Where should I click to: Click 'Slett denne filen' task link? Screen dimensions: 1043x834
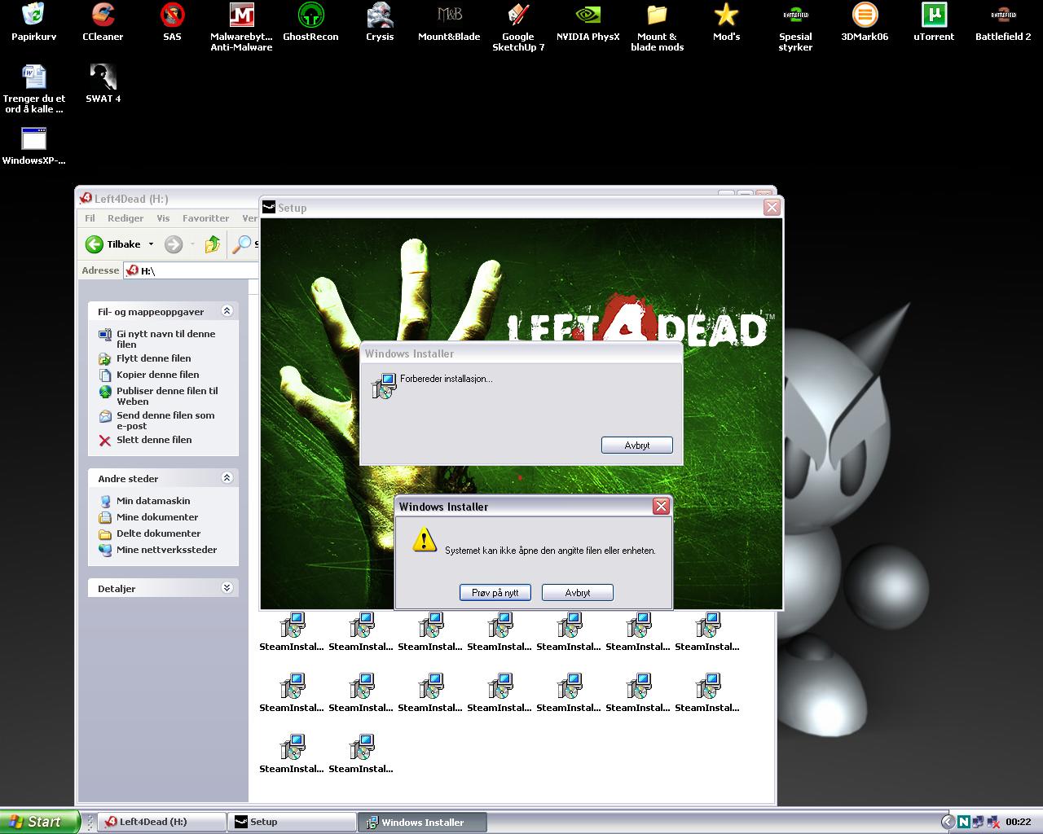(154, 440)
